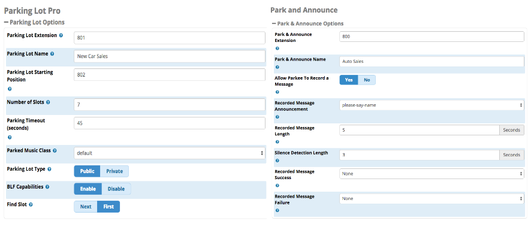528x230 pixels.
Task: Open help icon under Park & Announce Name
Action: pos(277,67)
